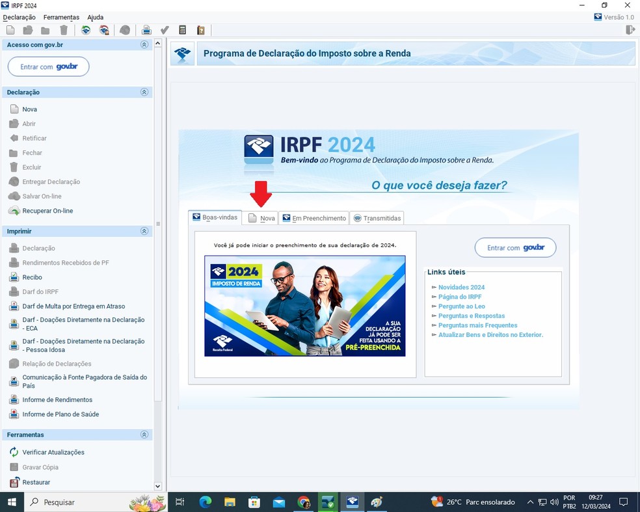
Task: Collapse the Imprimir sidebar panel
Action: tap(144, 231)
